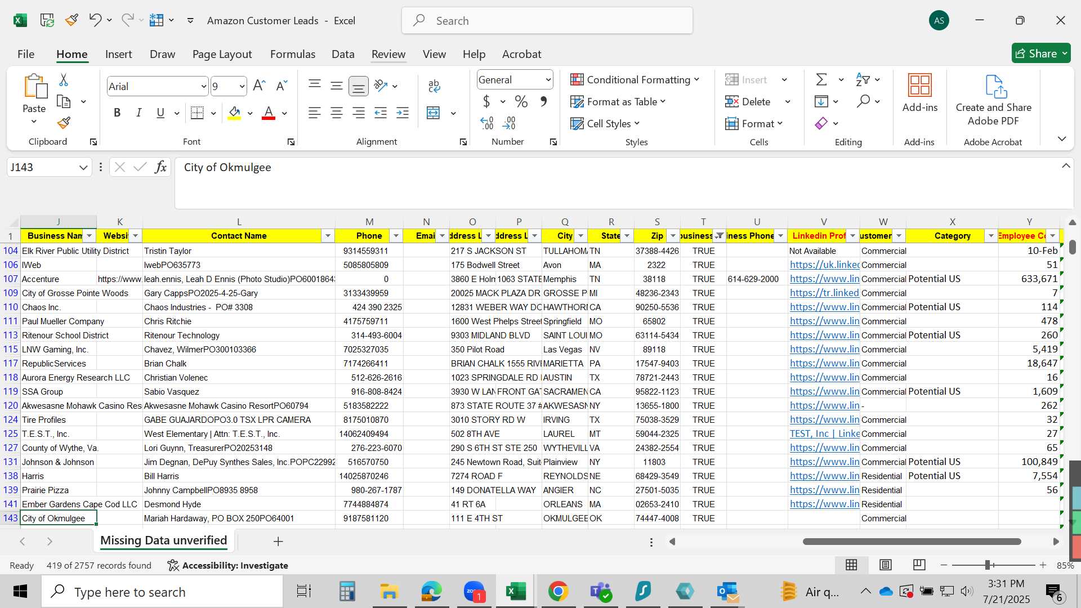Open TEST, Inc LinkedIn link
1081x608 pixels.
click(824, 433)
